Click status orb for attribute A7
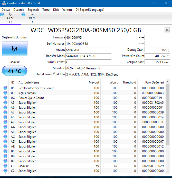The height and width of the screenshot is (178, 172). coord(5,112)
